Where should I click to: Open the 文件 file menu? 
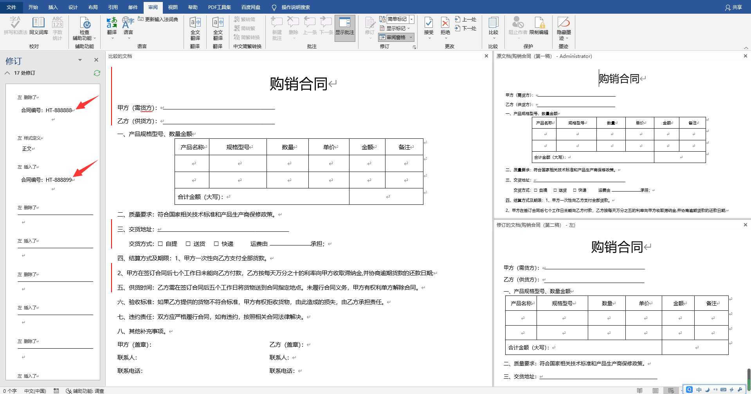coord(11,7)
